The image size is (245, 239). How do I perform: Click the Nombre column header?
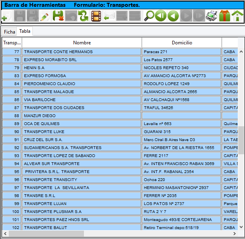pyautogui.click(x=82, y=43)
